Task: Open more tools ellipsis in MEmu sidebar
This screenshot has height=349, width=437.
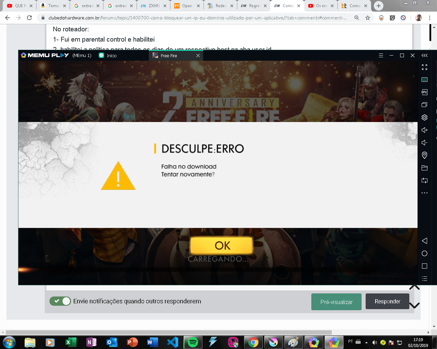Action: pos(424,193)
